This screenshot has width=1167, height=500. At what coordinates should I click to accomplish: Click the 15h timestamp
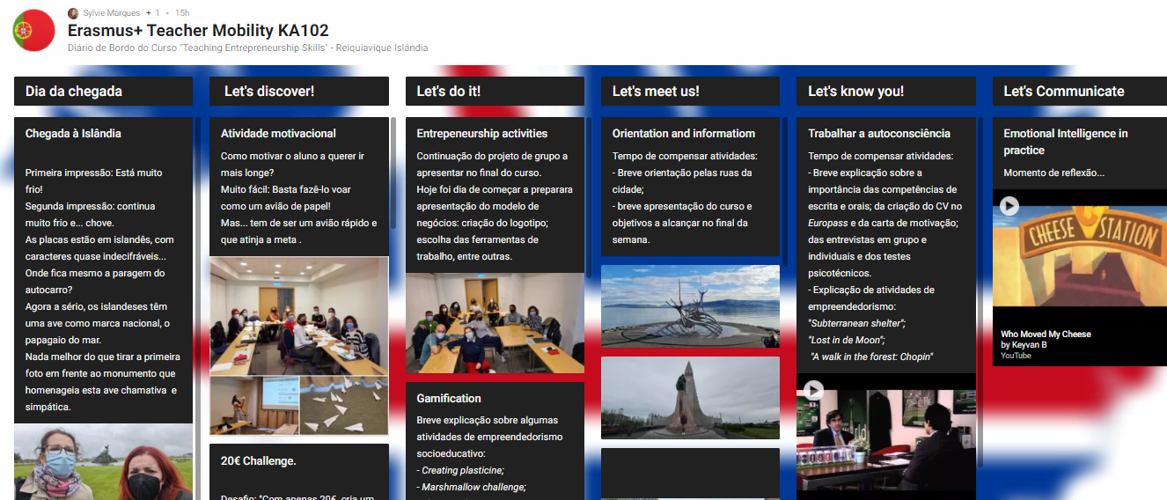[182, 13]
